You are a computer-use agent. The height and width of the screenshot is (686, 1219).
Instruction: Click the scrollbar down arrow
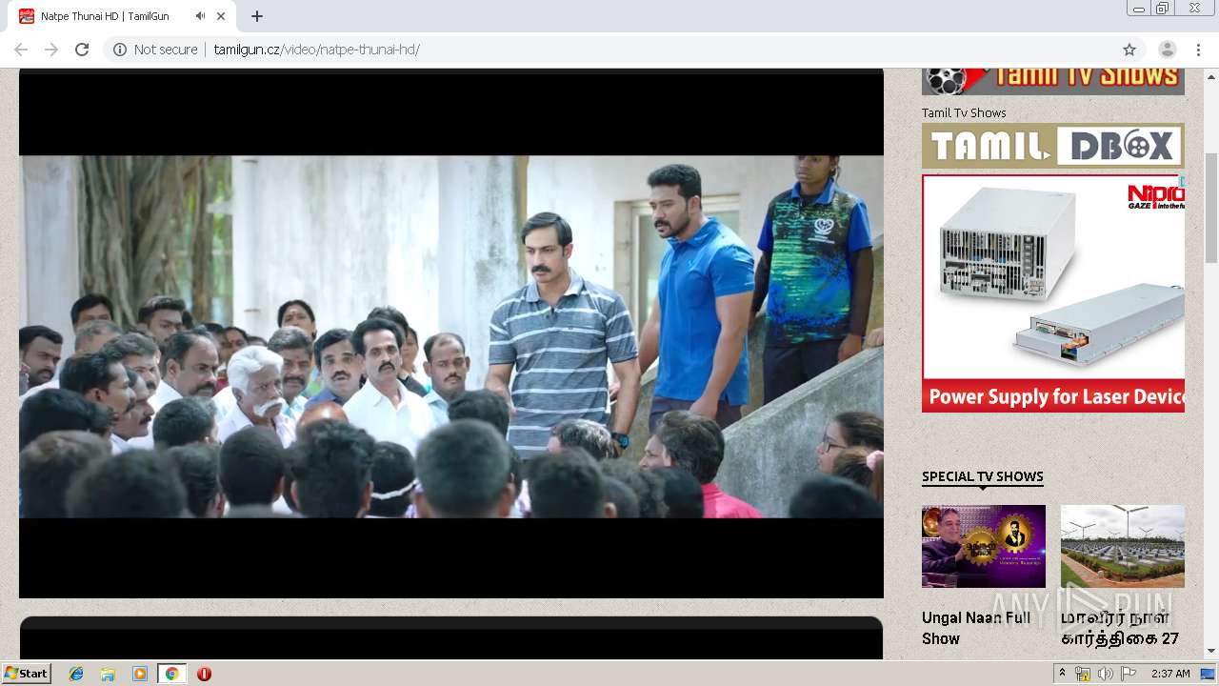coord(1211,651)
